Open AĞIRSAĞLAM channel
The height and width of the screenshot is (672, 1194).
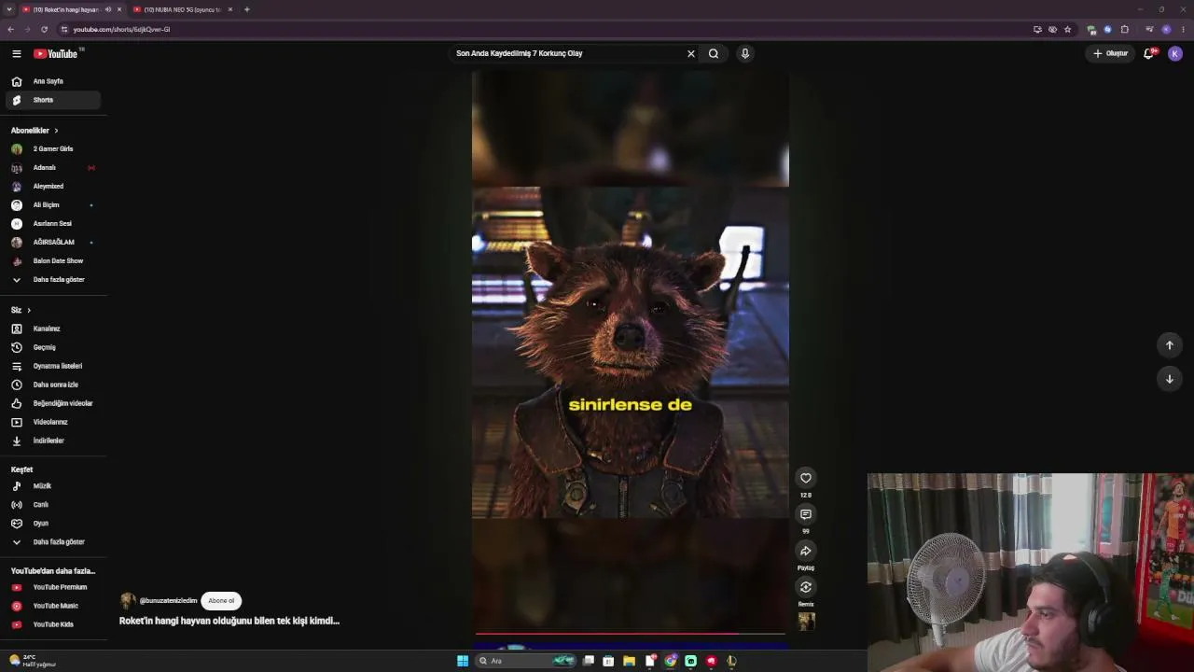[52, 243]
